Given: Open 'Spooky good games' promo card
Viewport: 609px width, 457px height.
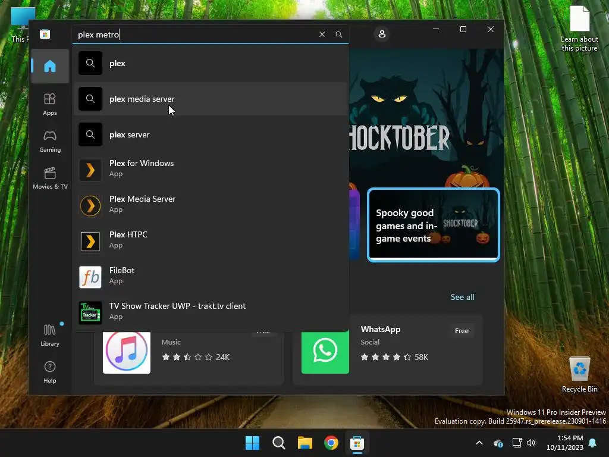Looking at the screenshot, I should [434, 225].
